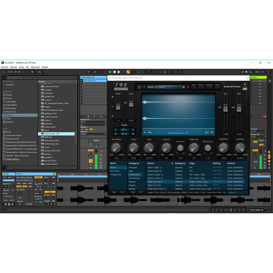This screenshot has height=273, width=273.
Task: Select Clips category in browser
Action: click(8, 119)
